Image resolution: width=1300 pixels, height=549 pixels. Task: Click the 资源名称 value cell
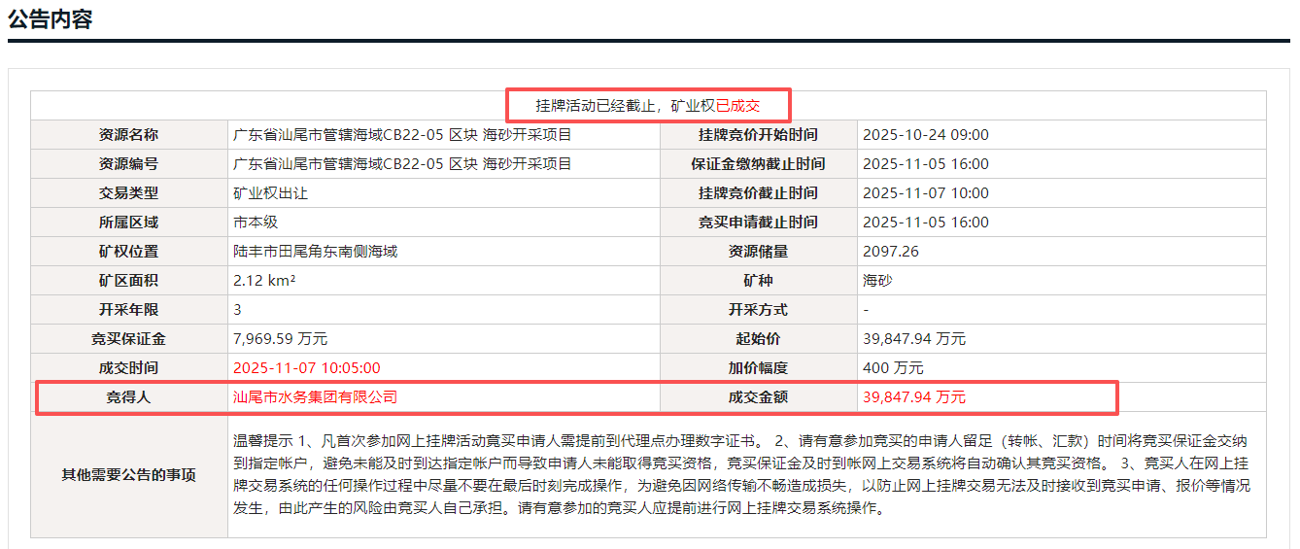(402, 135)
